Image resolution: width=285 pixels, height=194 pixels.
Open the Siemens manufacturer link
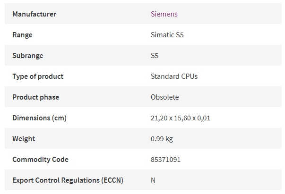pyautogui.click(x=164, y=14)
